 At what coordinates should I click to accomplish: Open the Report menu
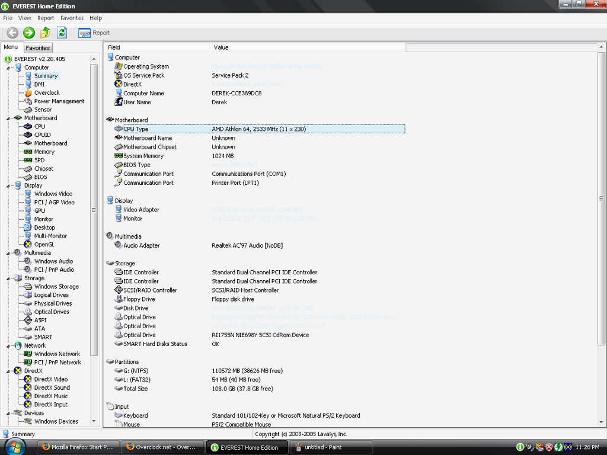coord(46,18)
